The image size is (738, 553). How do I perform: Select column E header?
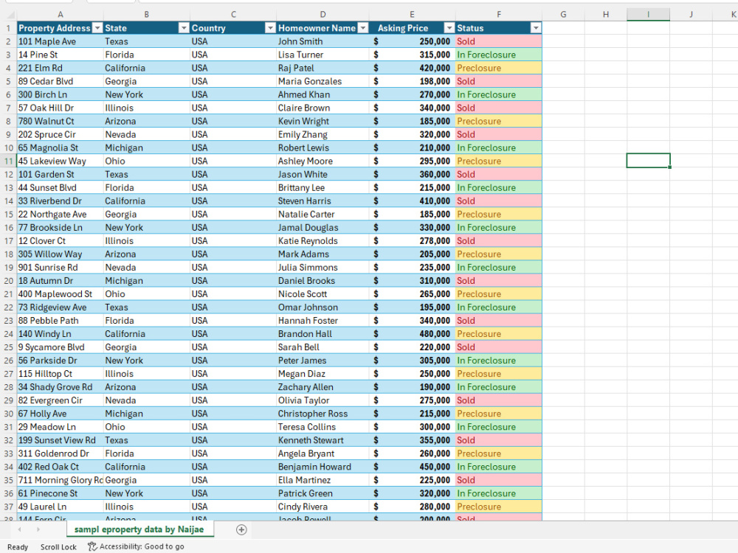point(412,15)
